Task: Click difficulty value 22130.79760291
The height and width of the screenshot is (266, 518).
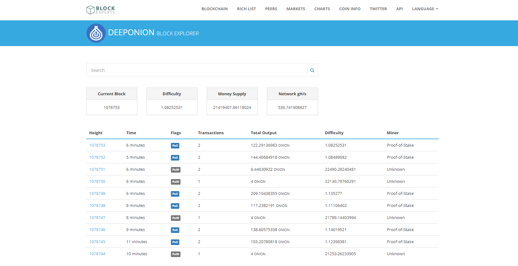Action: point(340,181)
